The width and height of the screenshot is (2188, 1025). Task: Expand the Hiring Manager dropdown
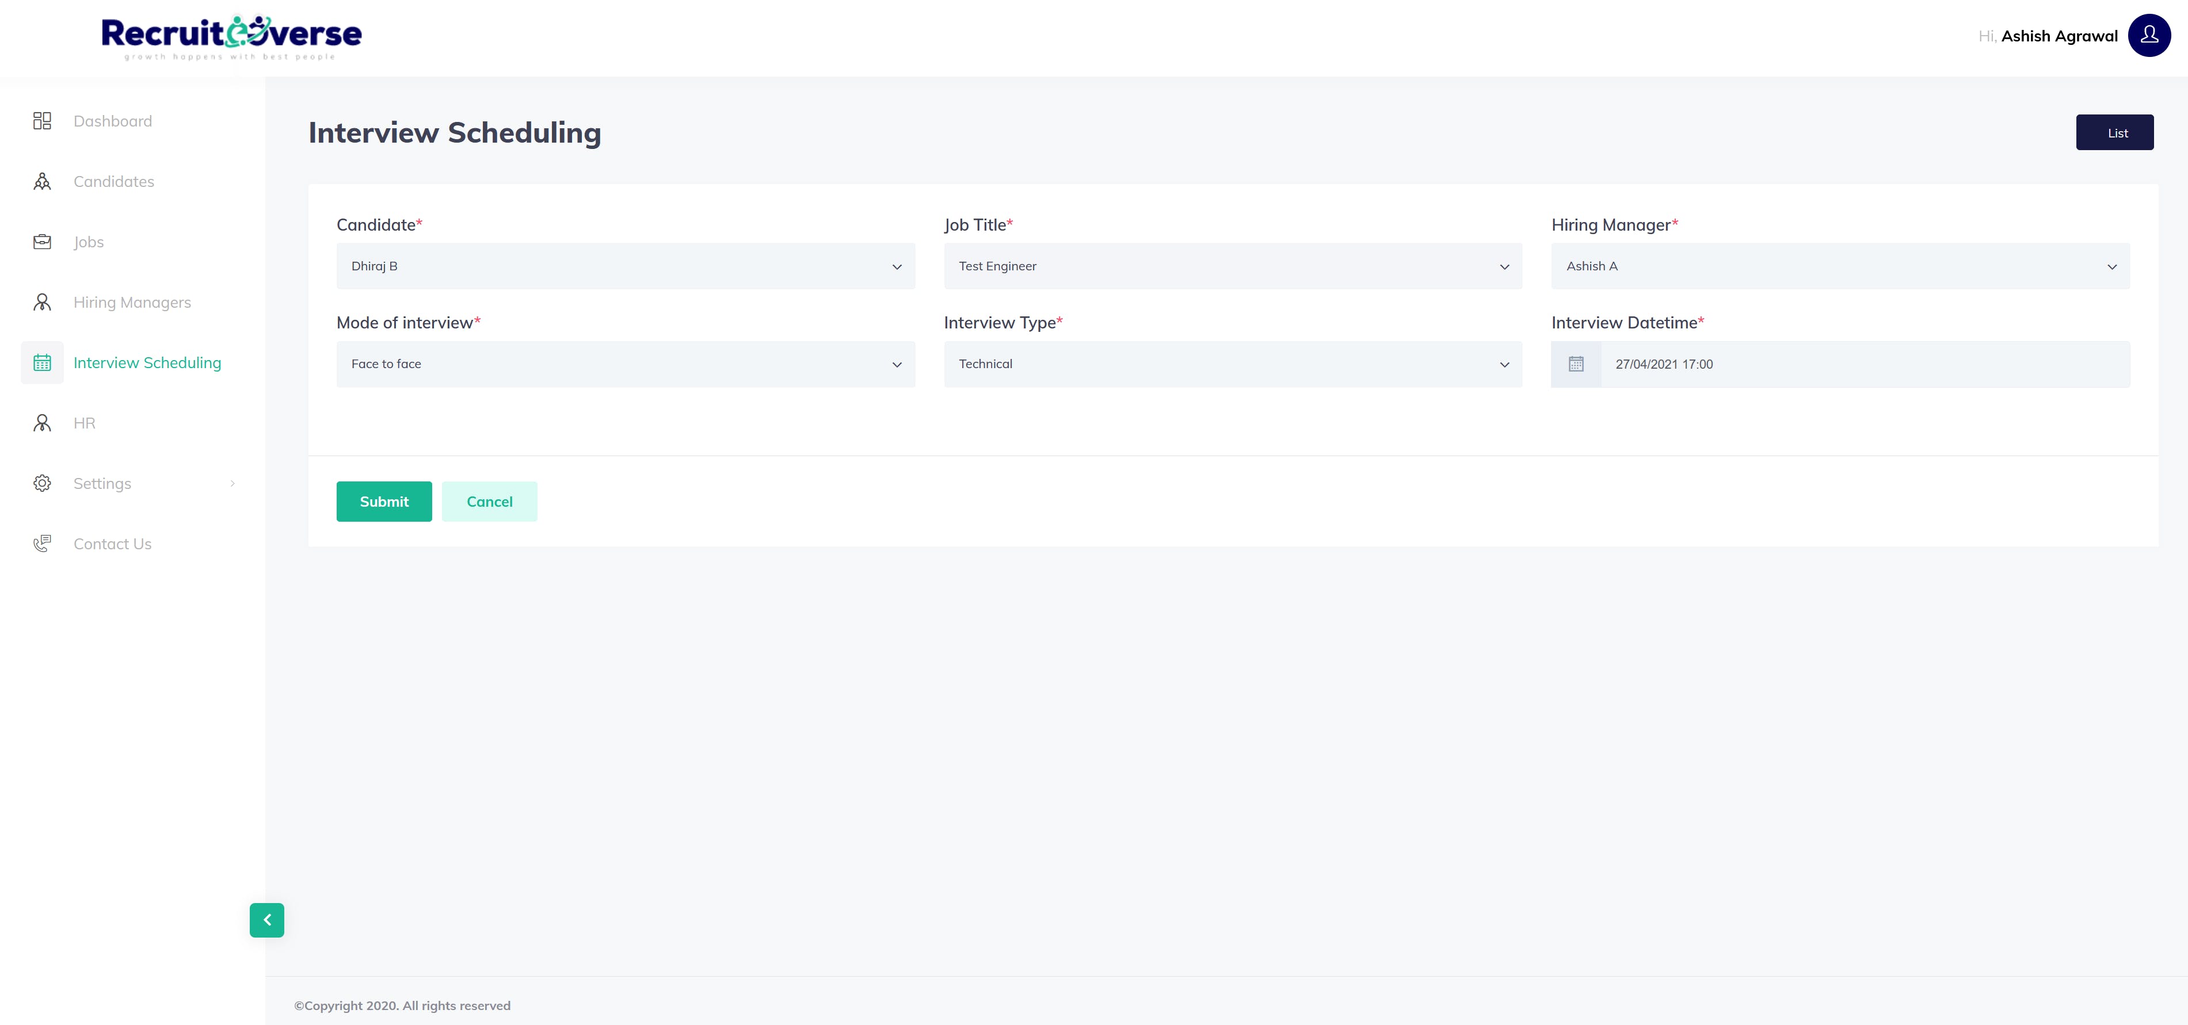click(x=1840, y=267)
